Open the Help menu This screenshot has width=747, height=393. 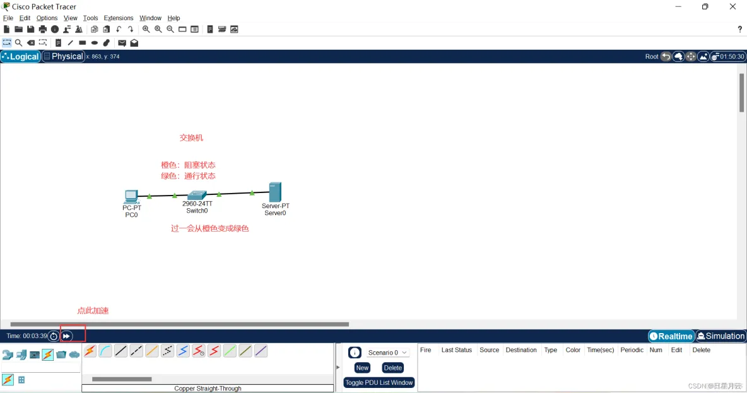tap(174, 18)
